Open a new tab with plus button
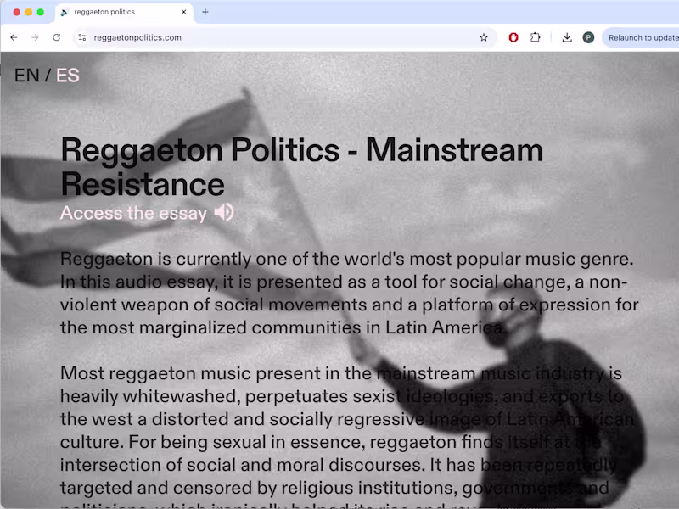The width and height of the screenshot is (679, 509). [x=205, y=12]
